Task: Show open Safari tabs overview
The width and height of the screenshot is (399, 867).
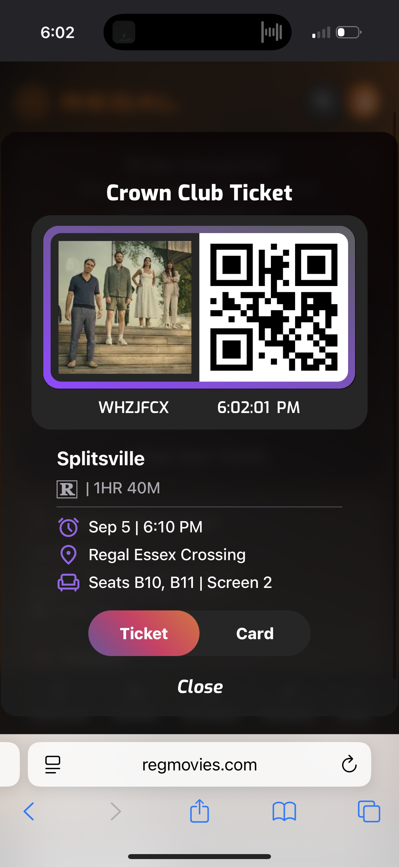Action: [x=369, y=811]
